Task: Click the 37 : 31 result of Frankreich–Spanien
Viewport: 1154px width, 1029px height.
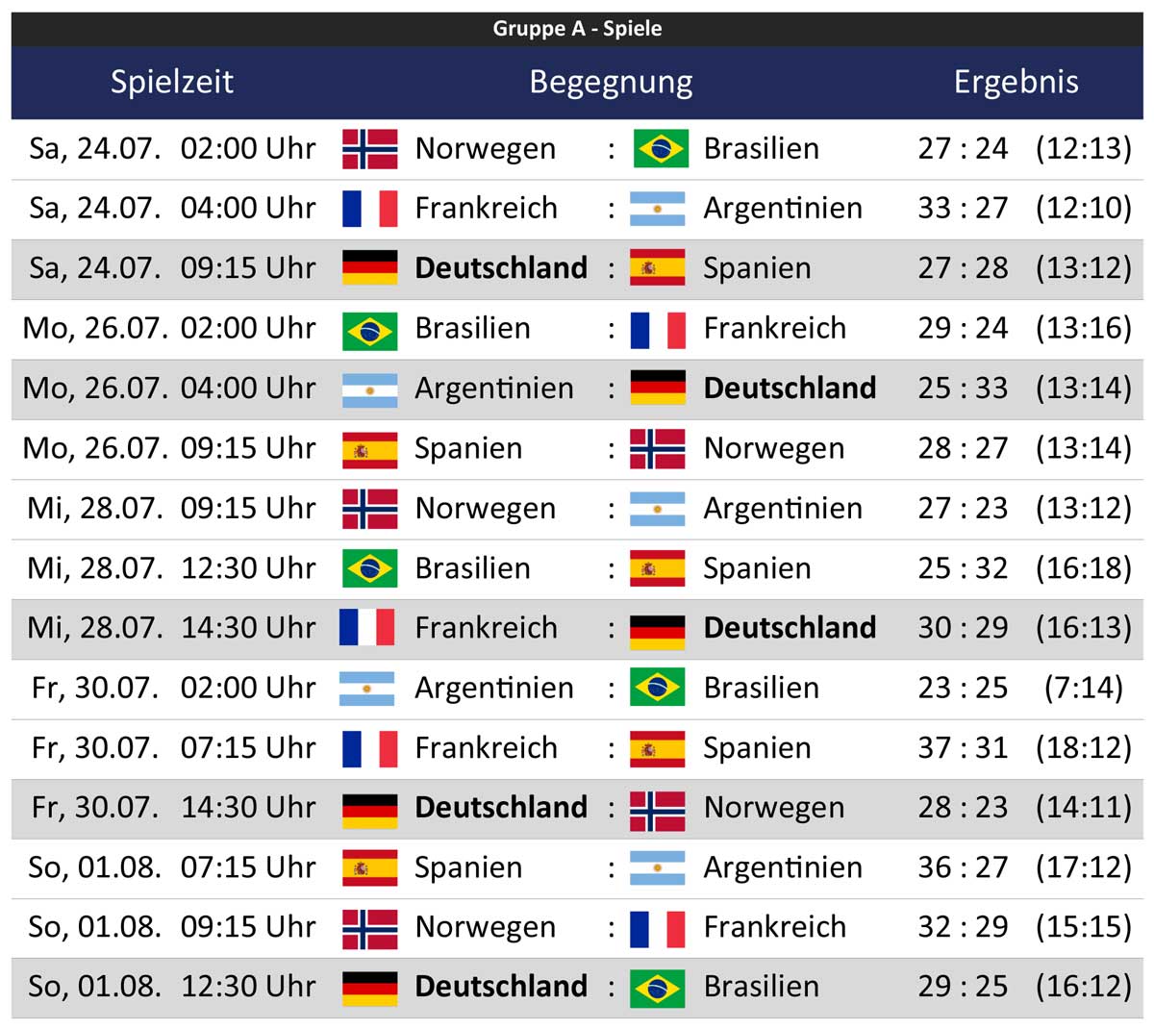Action: [963, 748]
